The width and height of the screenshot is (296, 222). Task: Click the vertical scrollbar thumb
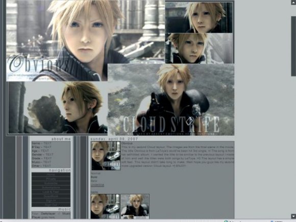293,46
